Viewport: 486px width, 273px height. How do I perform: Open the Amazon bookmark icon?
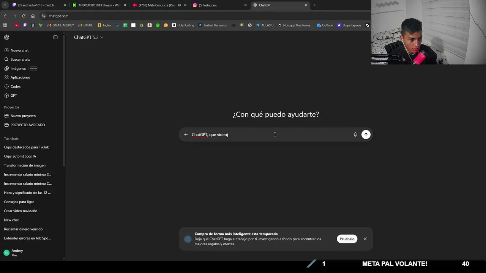click(150, 25)
